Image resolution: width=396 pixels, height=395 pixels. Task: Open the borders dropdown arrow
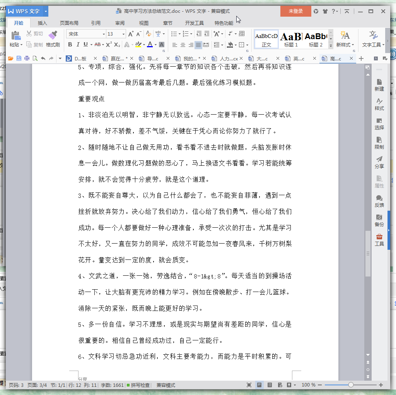tap(247, 45)
